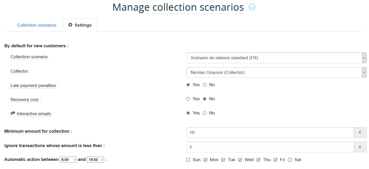Set Interactive emails to No
The height and width of the screenshot is (169, 369).
pos(205,113)
